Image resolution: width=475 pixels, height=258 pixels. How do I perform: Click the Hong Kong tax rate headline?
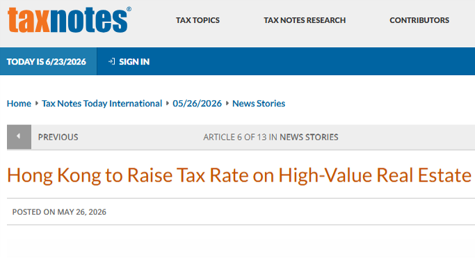pyautogui.click(x=239, y=175)
